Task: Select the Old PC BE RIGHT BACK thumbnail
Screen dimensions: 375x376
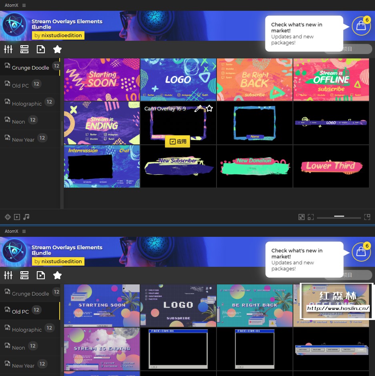Action: point(255,306)
